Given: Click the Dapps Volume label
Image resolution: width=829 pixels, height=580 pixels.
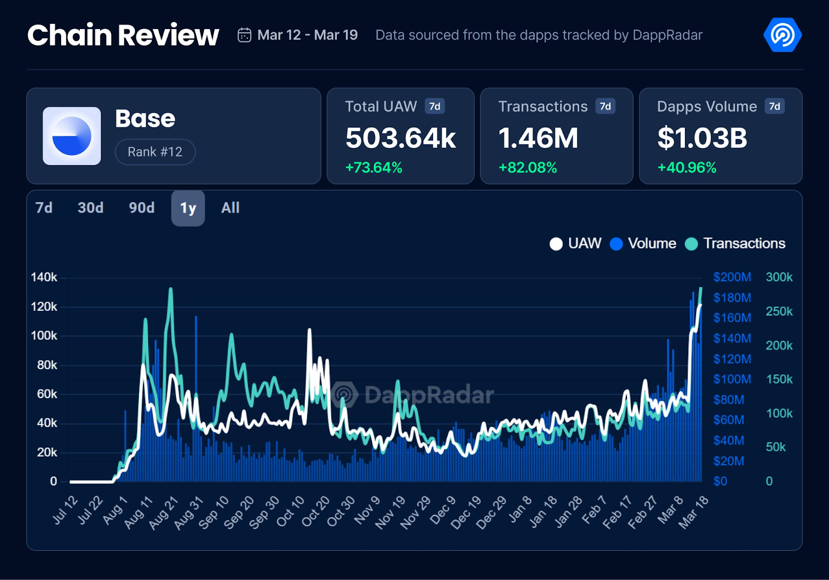Looking at the screenshot, I should coord(707,107).
